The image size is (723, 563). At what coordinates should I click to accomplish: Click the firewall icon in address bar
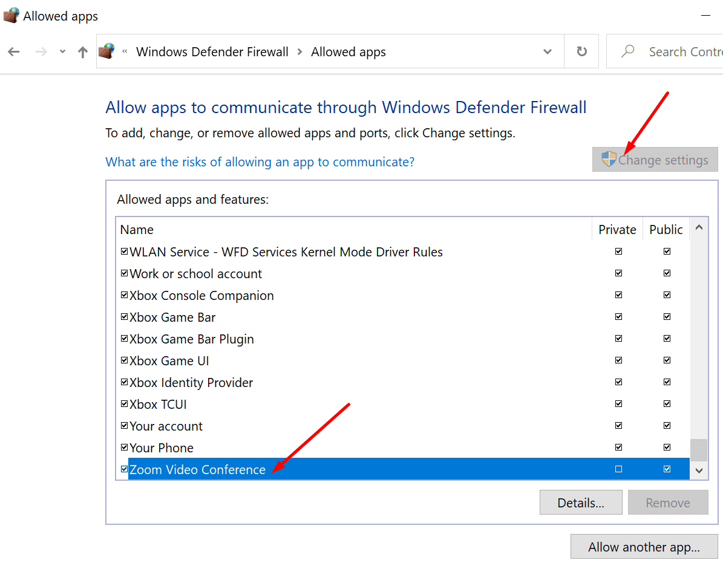[107, 51]
